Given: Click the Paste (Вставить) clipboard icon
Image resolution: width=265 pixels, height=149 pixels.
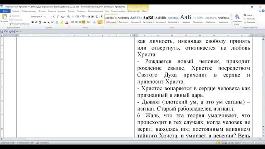Looking at the screenshot, I should click(5, 17).
